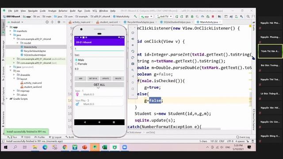Click the name input field containing 'bao'
The height and width of the screenshot is (159, 283).
coord(99,55)
